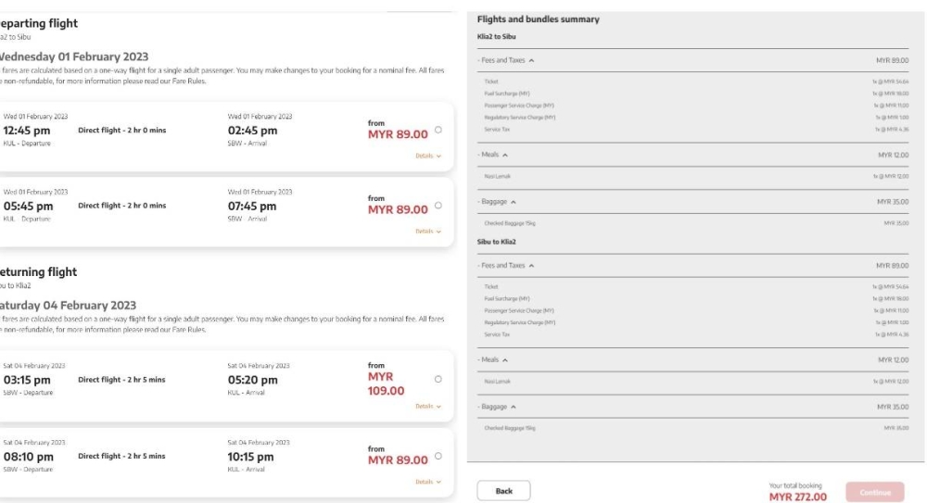Choose the 03:15 pm returning flight radio button
This screenshot has width=927, height=503.
point(436,379)
